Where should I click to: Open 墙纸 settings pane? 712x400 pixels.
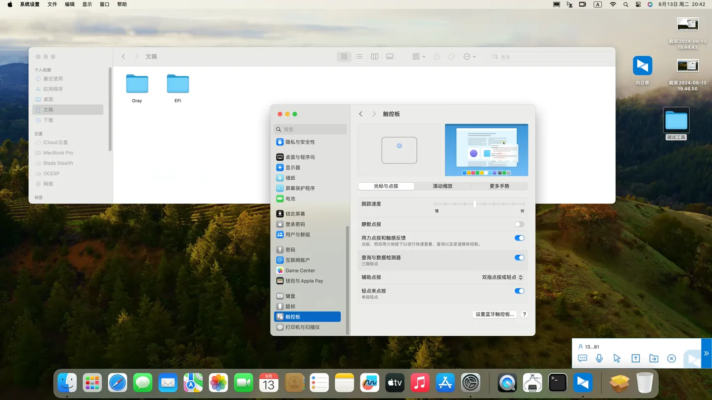click(290, 178)
